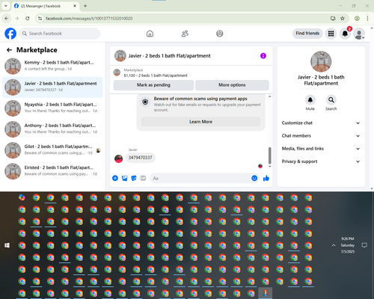Open more actions with blue plus icon
The height and width of the screenshot is (299, 374).
[x=115, y=178]
